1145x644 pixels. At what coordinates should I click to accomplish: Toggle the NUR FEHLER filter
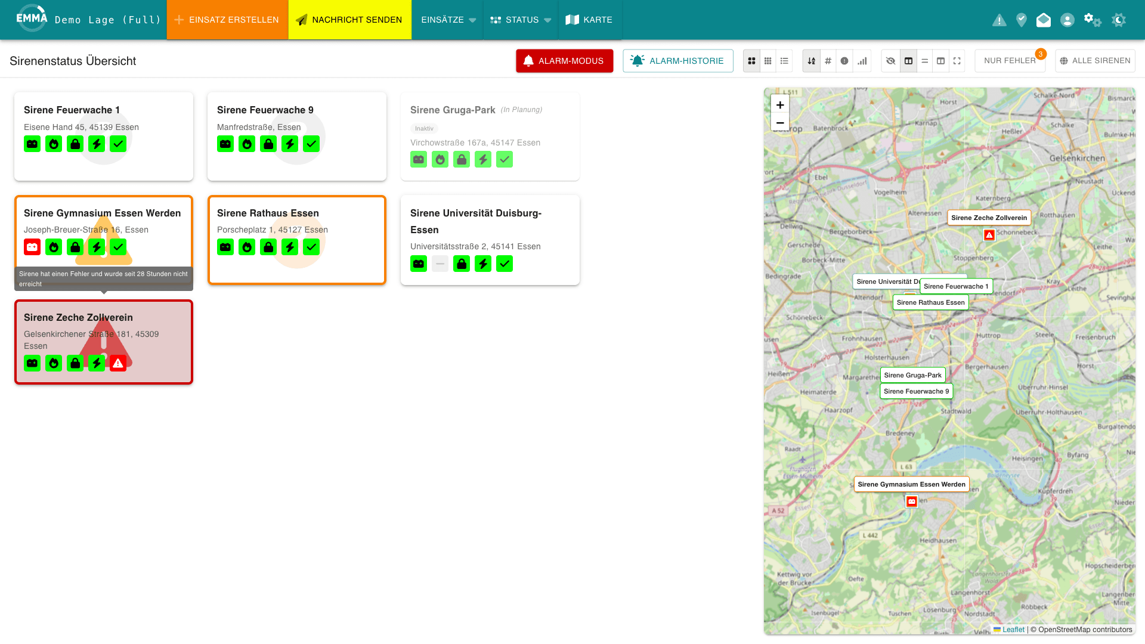tap(1010, 61)
